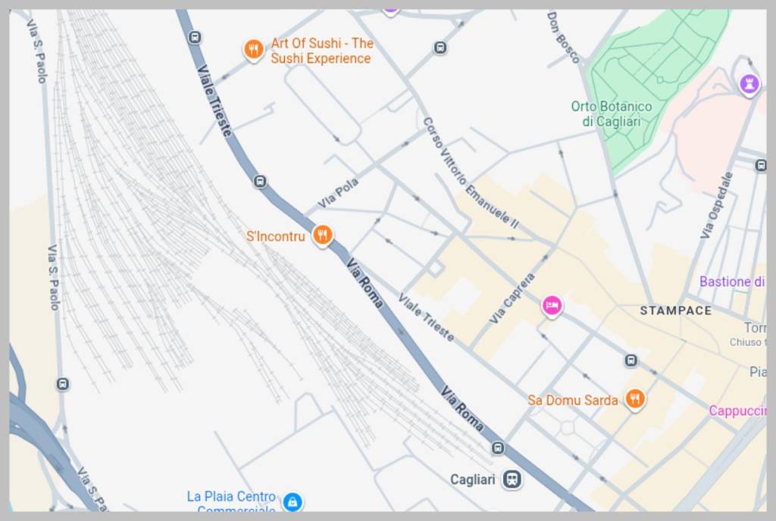776x521 pixels.
Task: Click the Cagliari station text label
Action: (473, 479)
